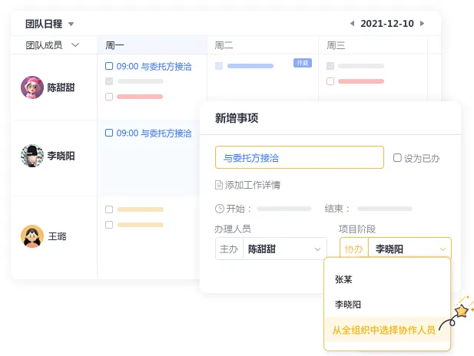Screen dimensions: 474x356
Task: Click Wang Lu's avatar (王璐)
Action: click(x=32, y=236)
